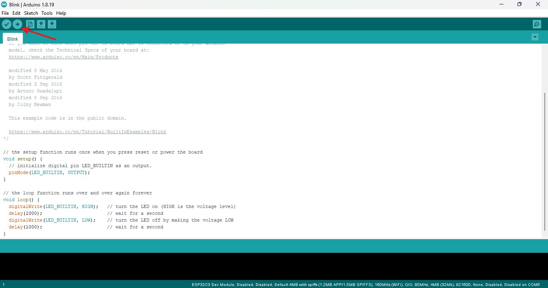Click the line number 1 in status bar
The image size is (548, 288).
click(x=3, y=285)
